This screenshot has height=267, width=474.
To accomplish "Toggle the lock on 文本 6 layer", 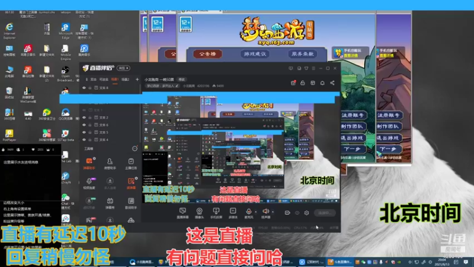I will pyautogui.click(x=90, y=125).
